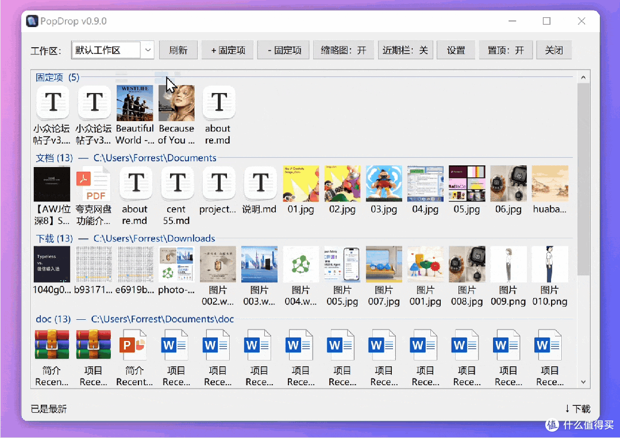Click the ↓ 下载 link at bottom

pos(577,409)
